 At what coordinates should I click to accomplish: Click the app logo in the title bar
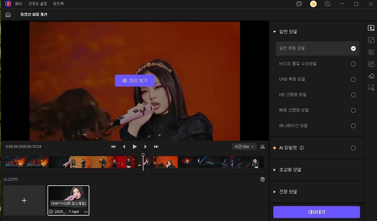(x=8, y=4)
